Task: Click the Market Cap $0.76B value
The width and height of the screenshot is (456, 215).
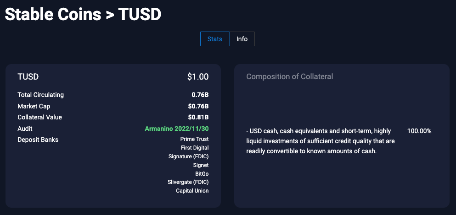Action: 198,106
